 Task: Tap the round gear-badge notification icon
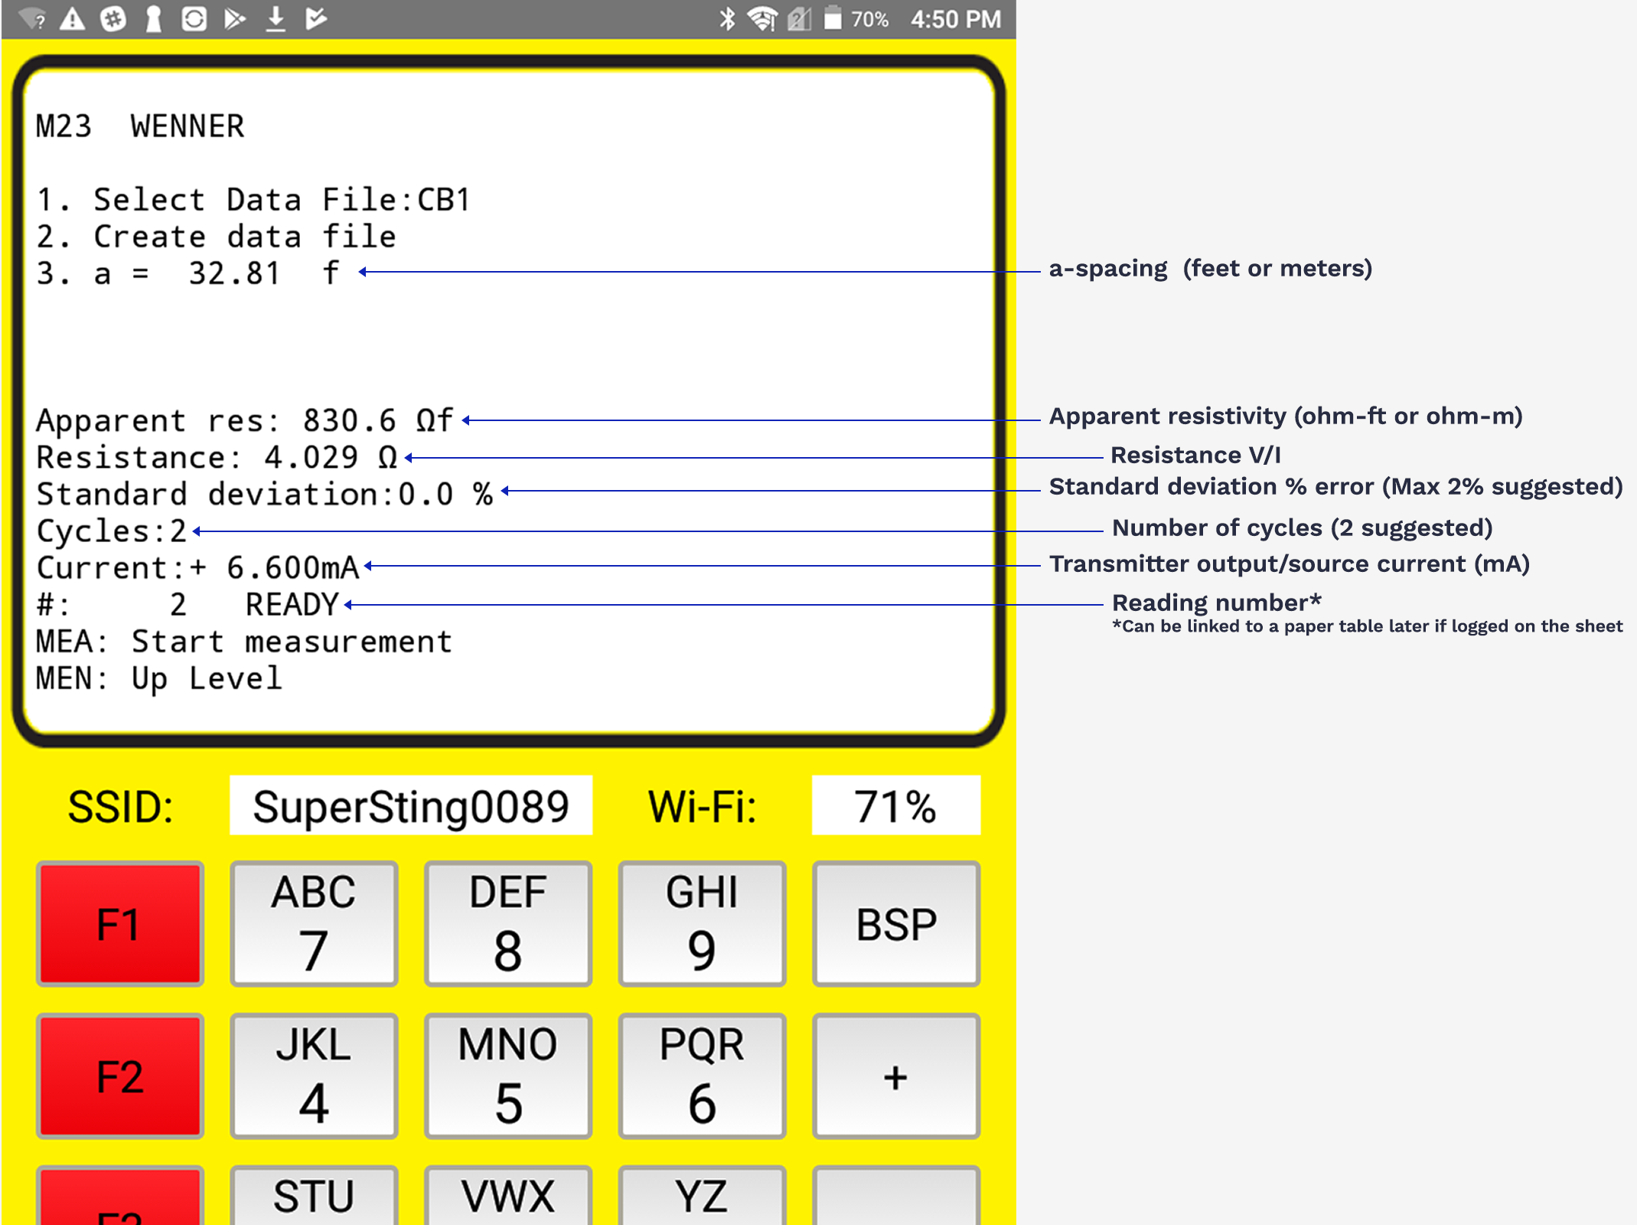pos(113,18)
